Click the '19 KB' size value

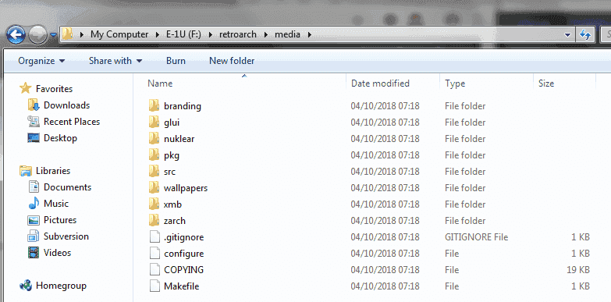click(579, 270)
